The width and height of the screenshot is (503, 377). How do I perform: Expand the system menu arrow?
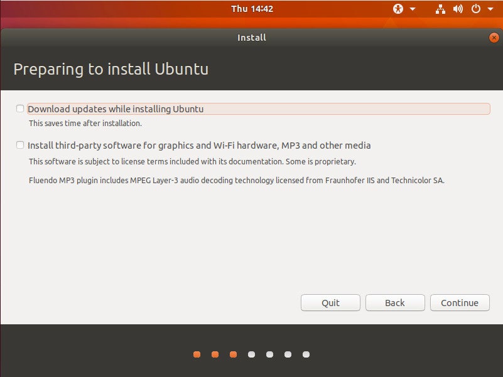pyautogui.click(x=490, y=9)
